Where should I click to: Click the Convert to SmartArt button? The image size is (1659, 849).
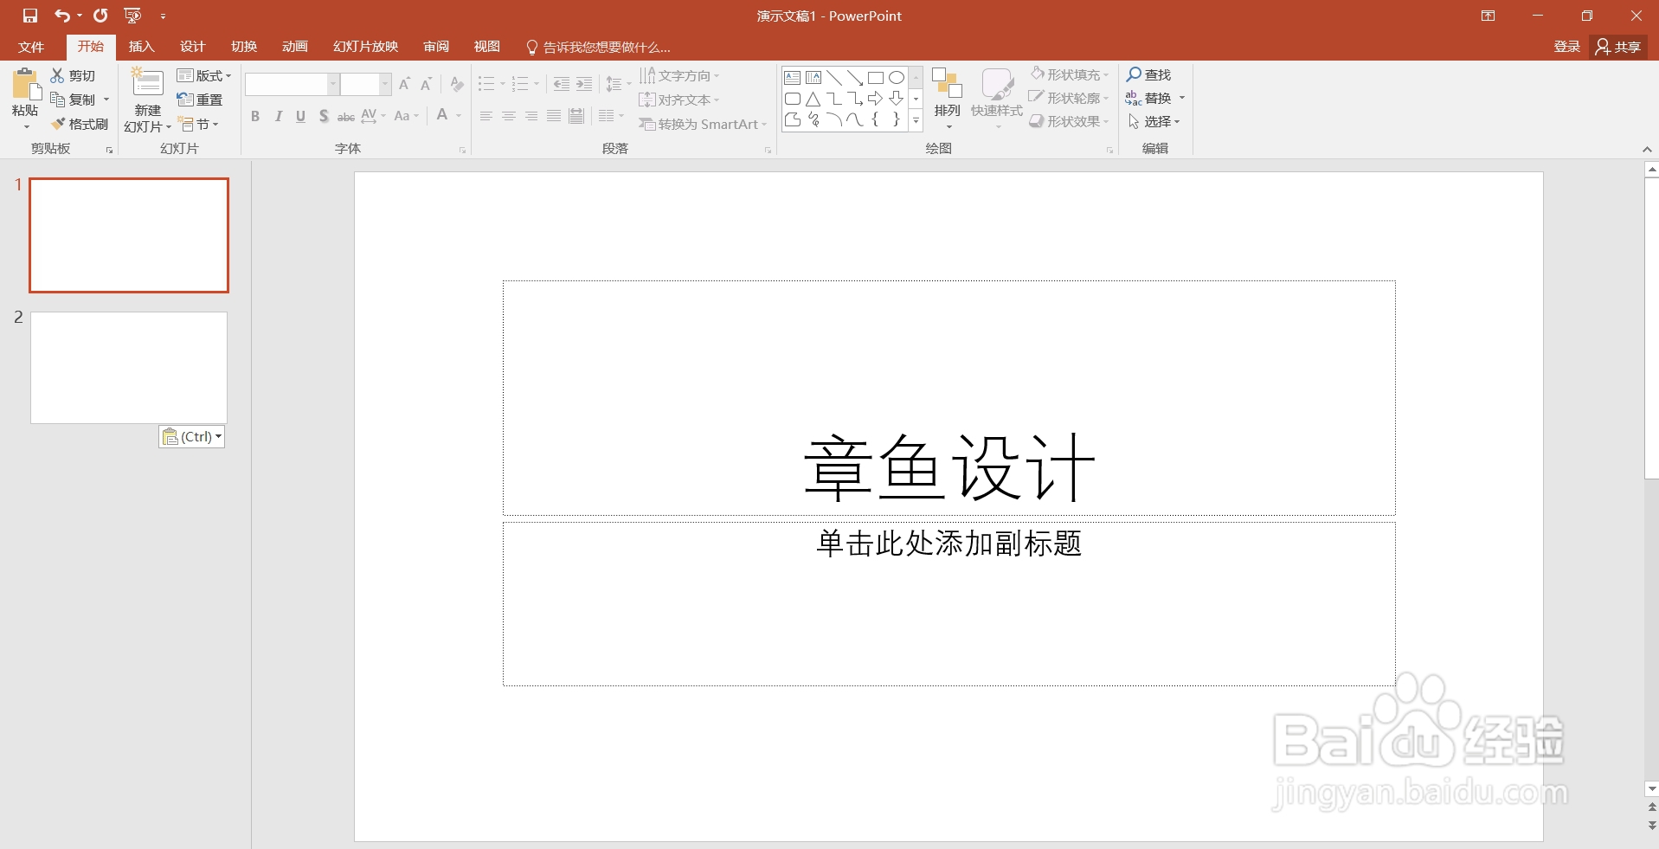(703, 124)
